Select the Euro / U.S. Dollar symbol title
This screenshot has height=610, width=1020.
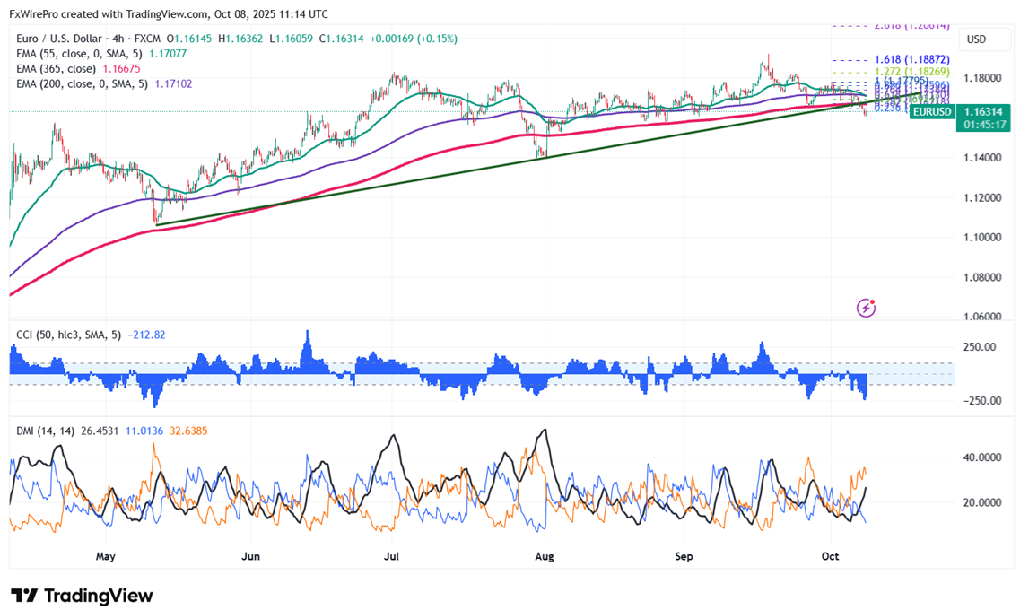59,39
